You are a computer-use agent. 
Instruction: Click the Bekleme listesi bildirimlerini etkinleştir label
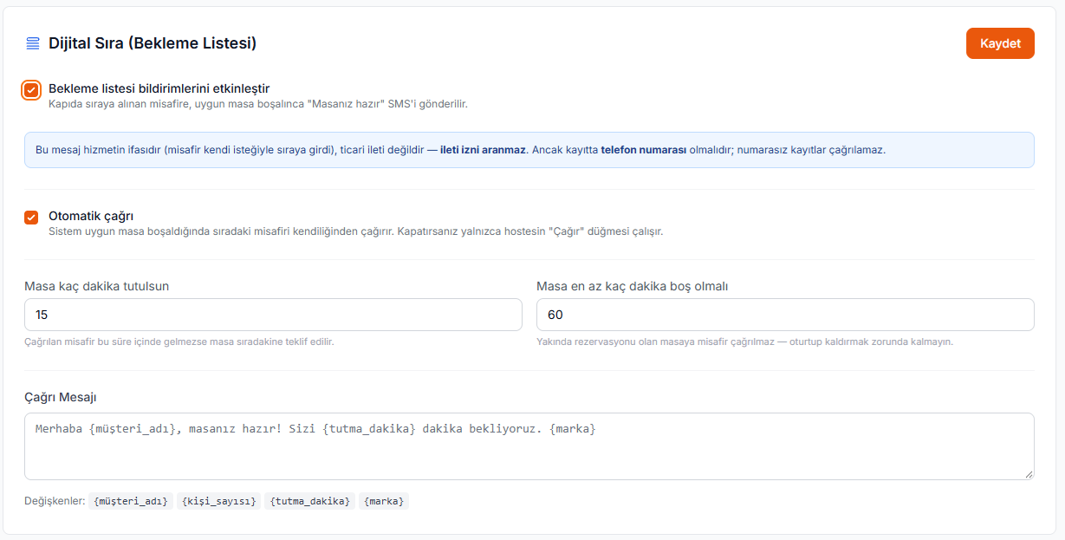click(159, 88)
